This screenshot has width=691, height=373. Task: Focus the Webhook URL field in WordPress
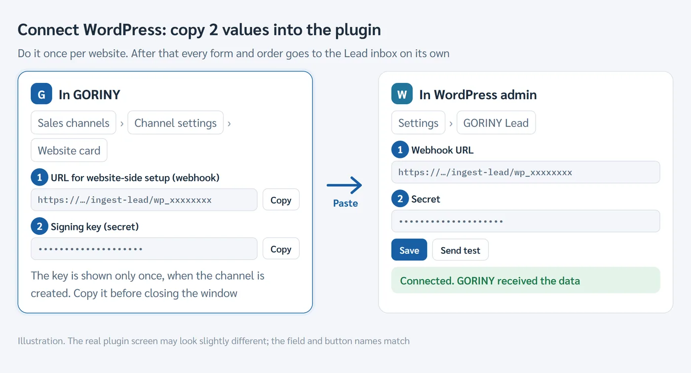(x=526, y=172)
